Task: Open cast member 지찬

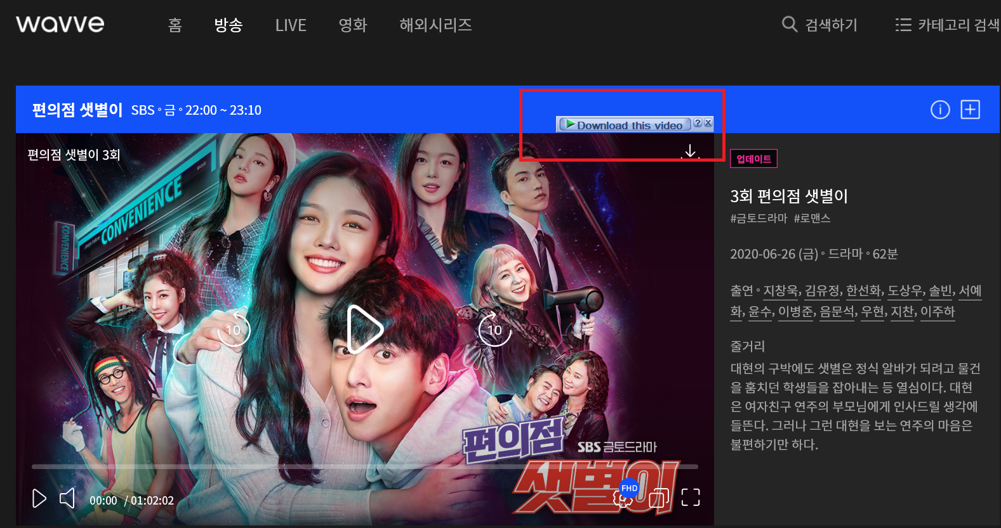Action: coord(903,312)
